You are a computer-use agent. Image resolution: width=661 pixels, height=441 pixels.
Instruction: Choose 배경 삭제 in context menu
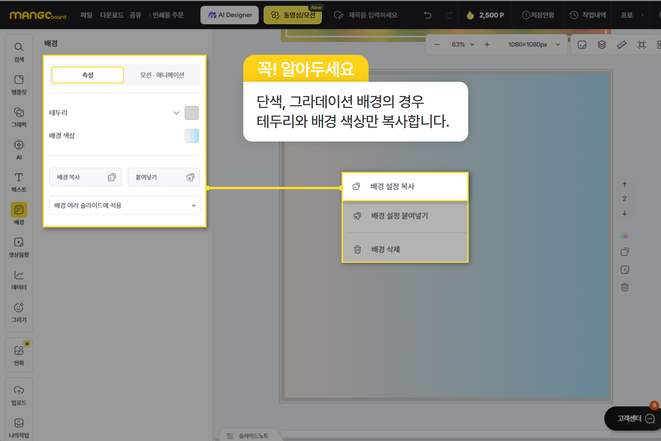[x=405, y=249]
